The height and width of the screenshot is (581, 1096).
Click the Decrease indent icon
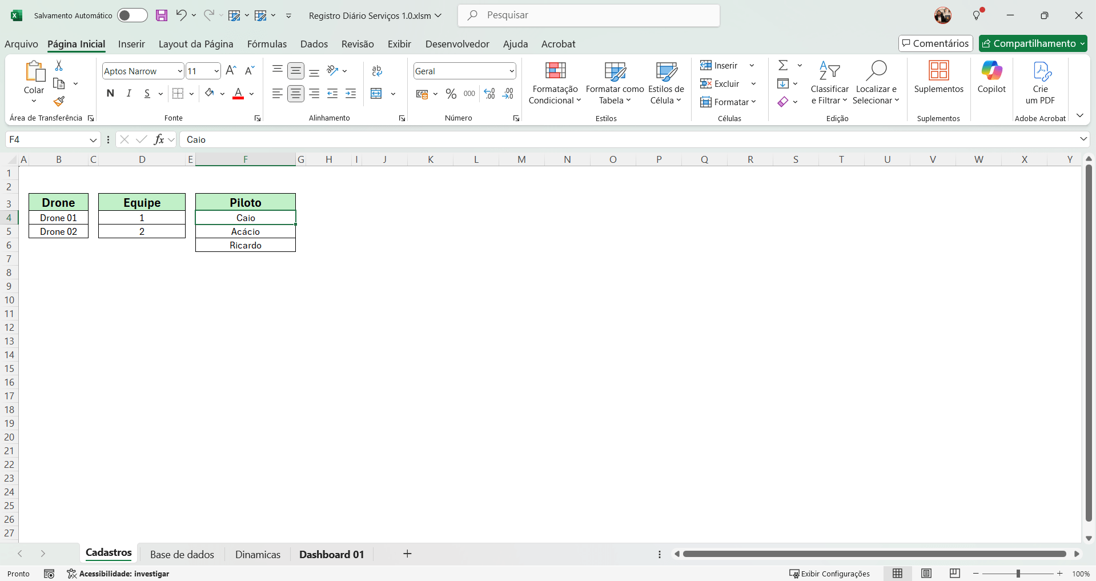[x=332, y=94]
